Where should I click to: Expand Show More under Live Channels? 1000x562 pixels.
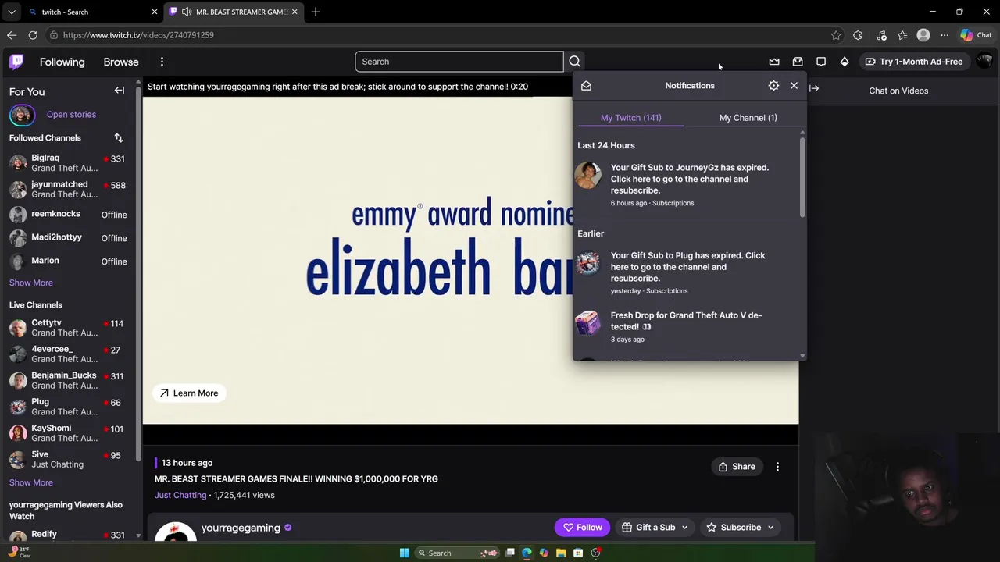pos(31,482)
